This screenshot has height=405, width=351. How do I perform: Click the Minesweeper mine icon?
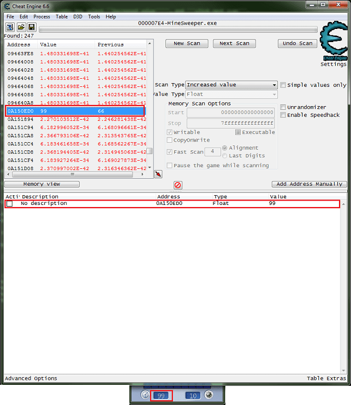[x=209, y=395]
